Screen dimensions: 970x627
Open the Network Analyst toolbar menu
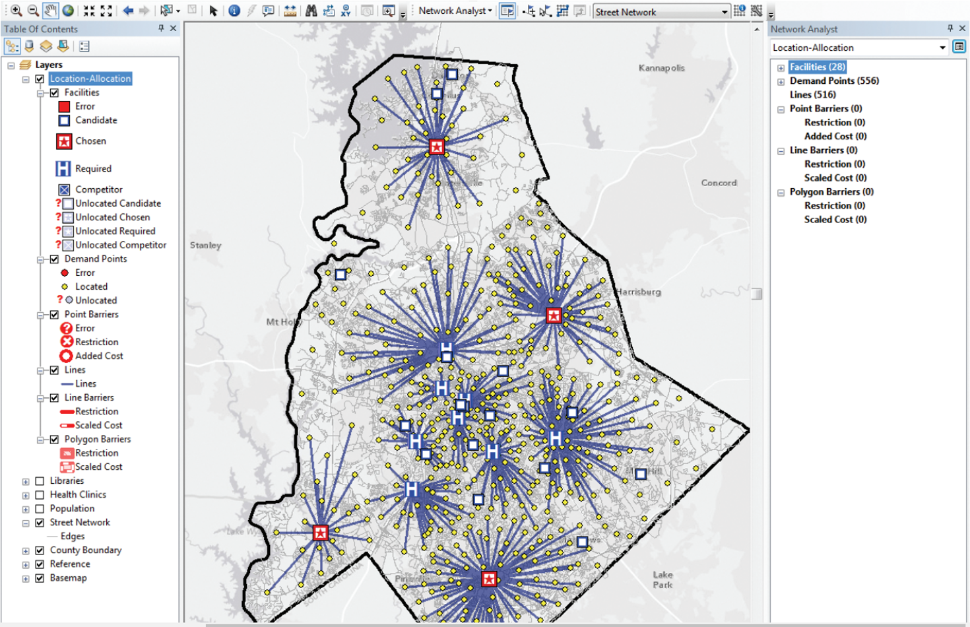[455, 11]
